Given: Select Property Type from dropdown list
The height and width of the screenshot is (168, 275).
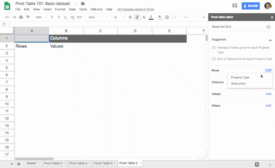Looking at the screenshot, I should pos(240,77).
